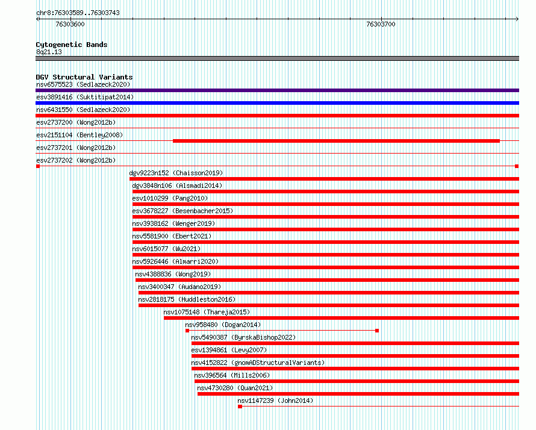The height and width of the screenshot is (430, 536).
Task: Open the nsv6431550 (Sedlazeck2020) variant label
Action: click(83, 110)
